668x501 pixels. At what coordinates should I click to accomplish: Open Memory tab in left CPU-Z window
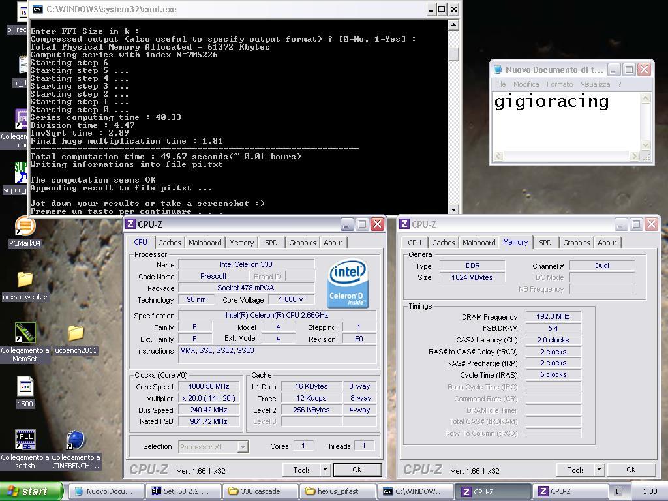[x=241, y=243]
